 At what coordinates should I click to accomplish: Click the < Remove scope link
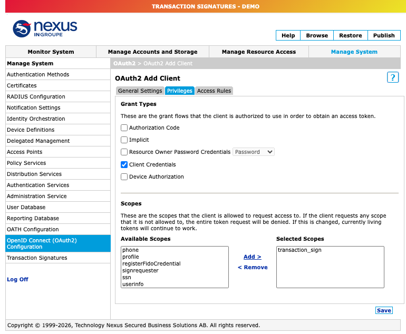coord(253,268)
